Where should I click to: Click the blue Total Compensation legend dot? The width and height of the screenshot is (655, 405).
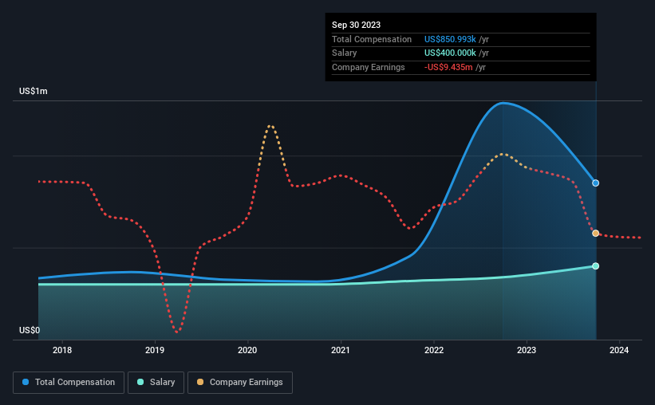tap(26, 382)
